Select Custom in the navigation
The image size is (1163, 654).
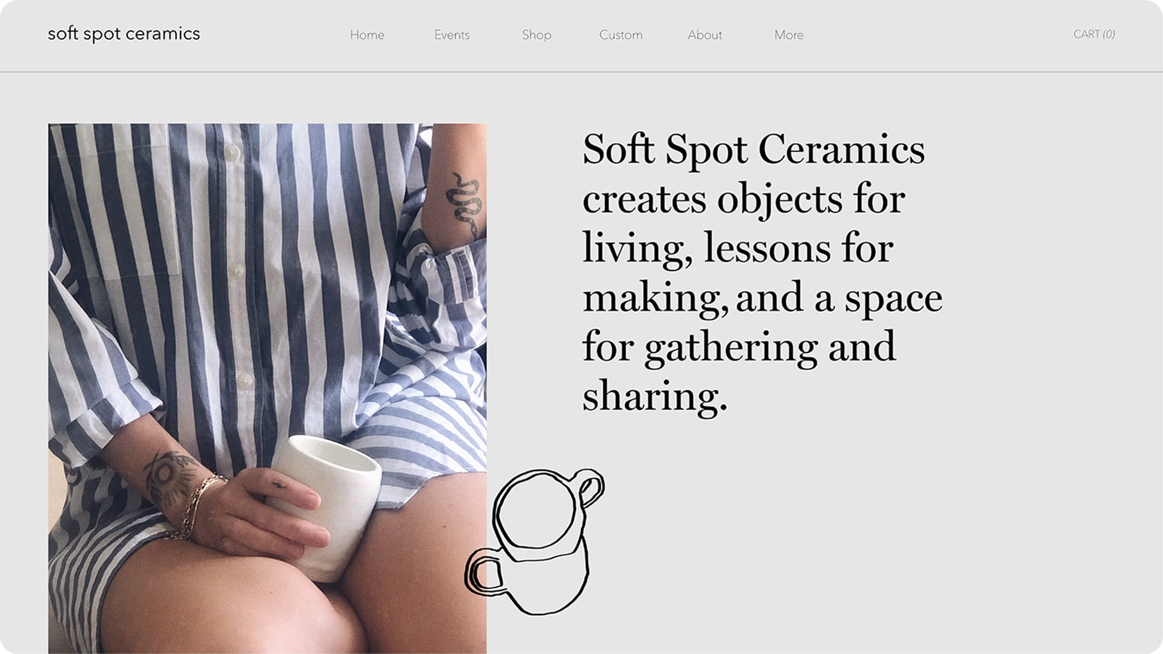tap(621, 35)
